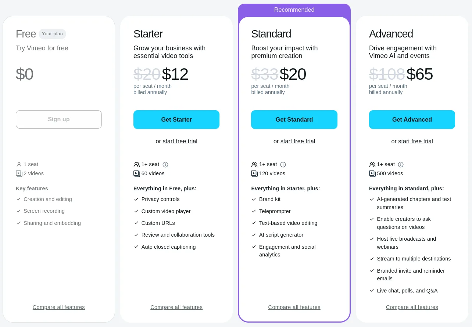The height and width of the screenshot is (327, 472).
Task: Open Compare all features under Free plan
Action: tap(59, 307)
